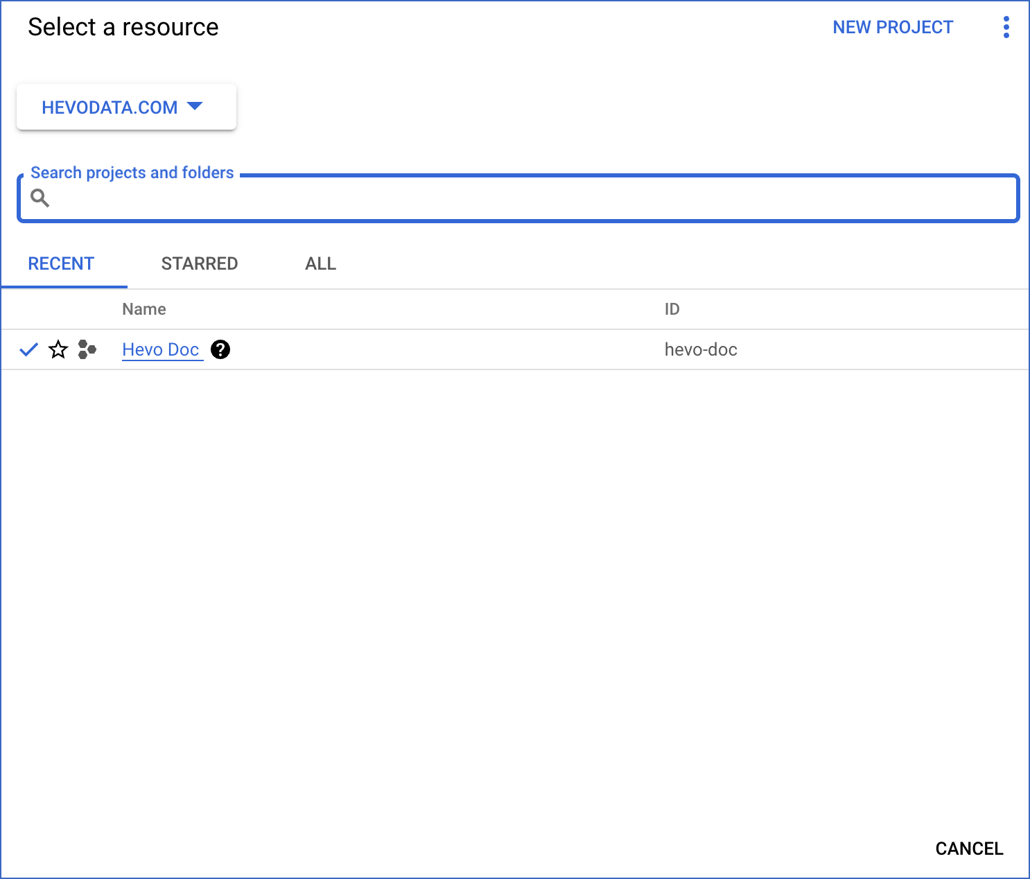Screen dimensions: 1030x879
Task: Switch to the RECENT tab
Action: pyautogui.click(x=61, y=263)
